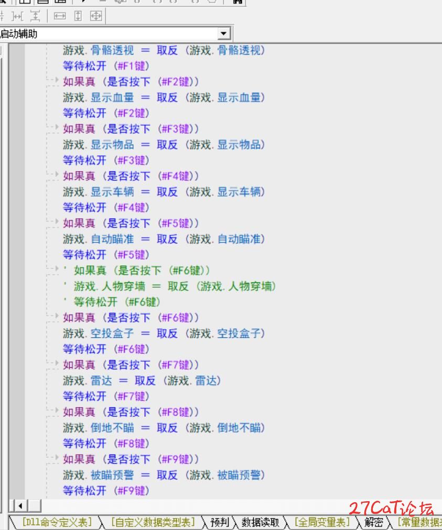
Task: Select the 游戏.显示物品 = 取反 line
Action: point(164,145)
